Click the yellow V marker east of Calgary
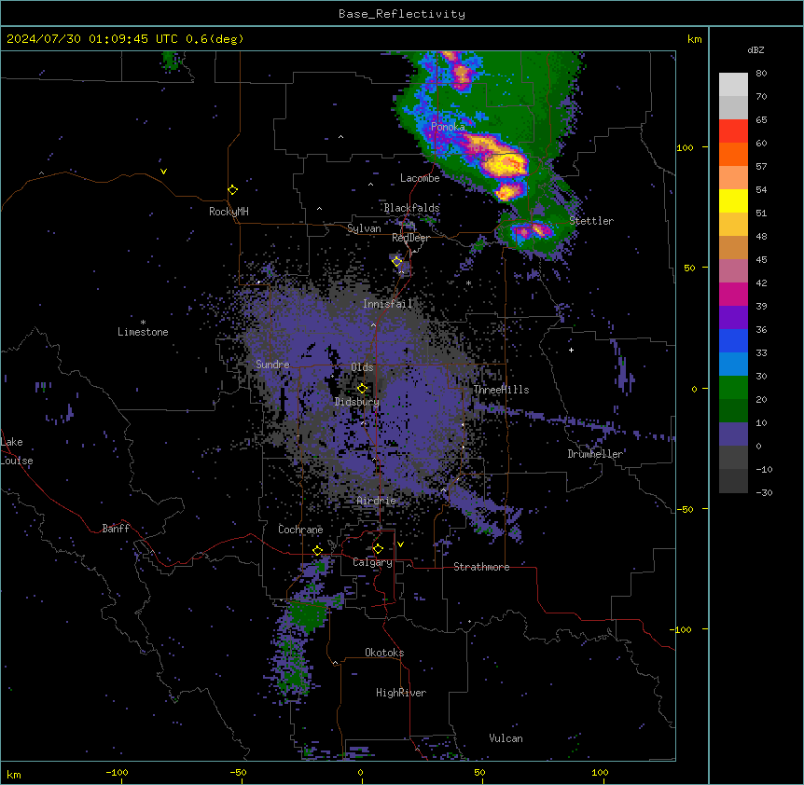The height and width of the screenshot is (785, 804). click(x=400, y=544)
